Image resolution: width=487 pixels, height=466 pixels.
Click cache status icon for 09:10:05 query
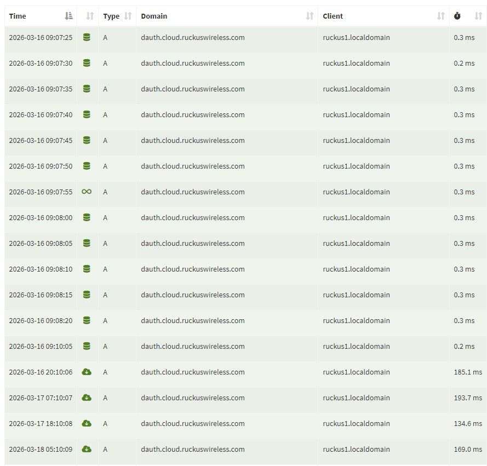tap(87, 346)
